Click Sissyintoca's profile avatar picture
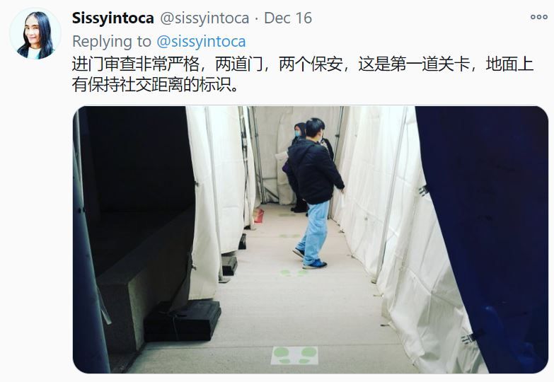The image size is (554, 382). pyautogui.click(x=35, y=33)
